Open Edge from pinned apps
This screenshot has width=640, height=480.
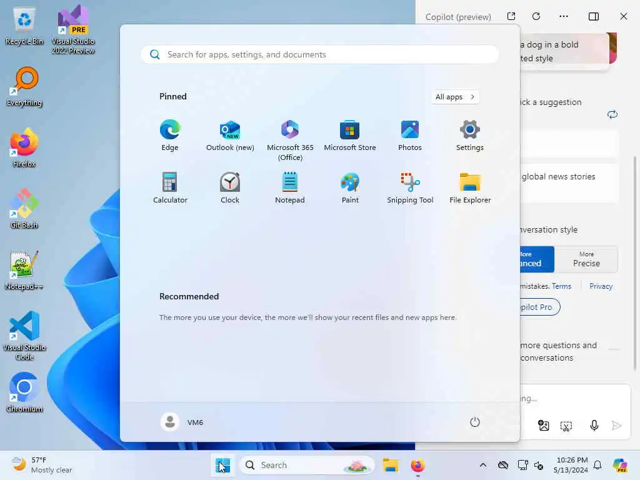(170, 136)
